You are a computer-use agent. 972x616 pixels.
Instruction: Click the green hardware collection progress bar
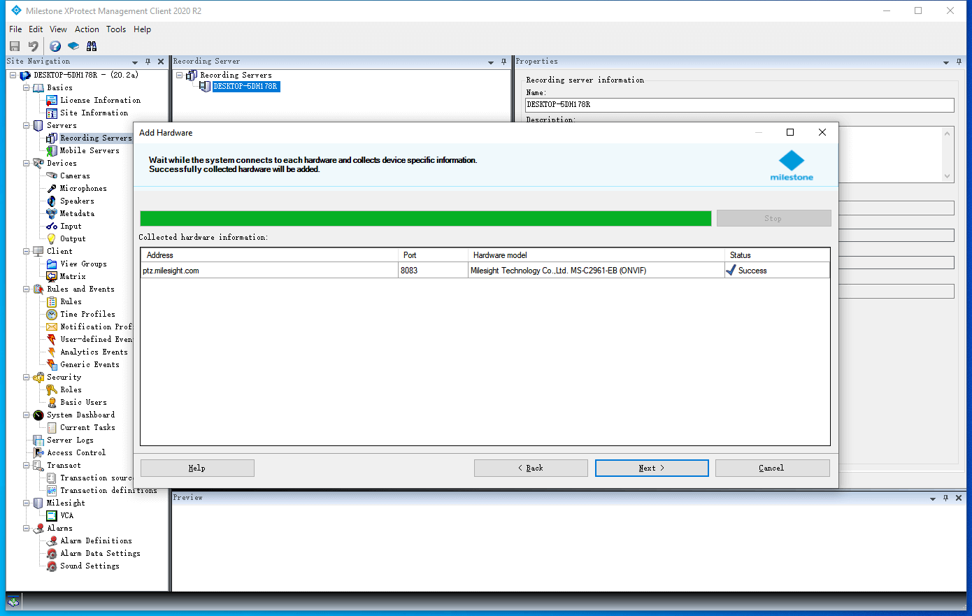pyautogui.click(x=426, y=219)
